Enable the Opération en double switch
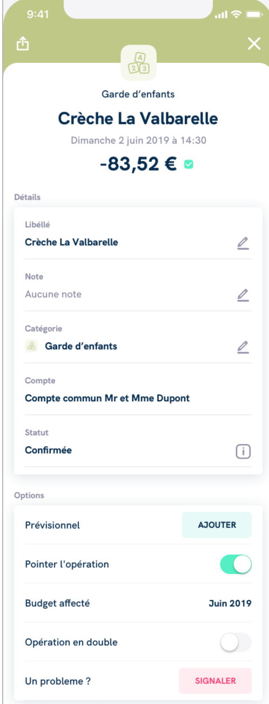 click(236, 642)
